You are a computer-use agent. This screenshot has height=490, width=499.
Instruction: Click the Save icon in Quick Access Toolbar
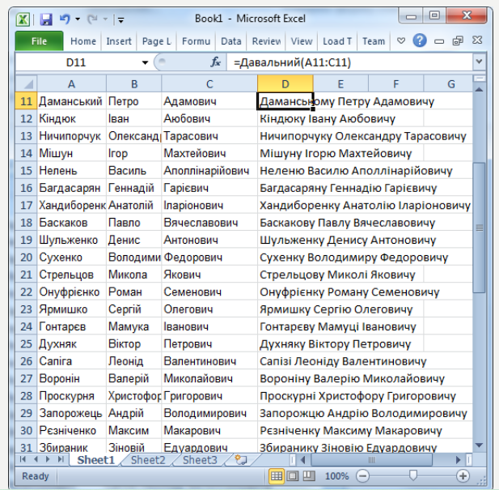[x=46, y=18]
